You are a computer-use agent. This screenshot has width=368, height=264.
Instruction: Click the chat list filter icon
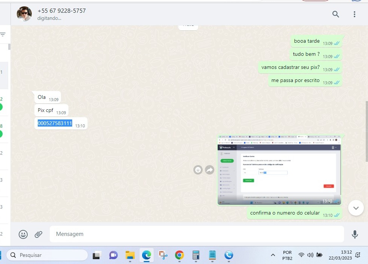3,34
